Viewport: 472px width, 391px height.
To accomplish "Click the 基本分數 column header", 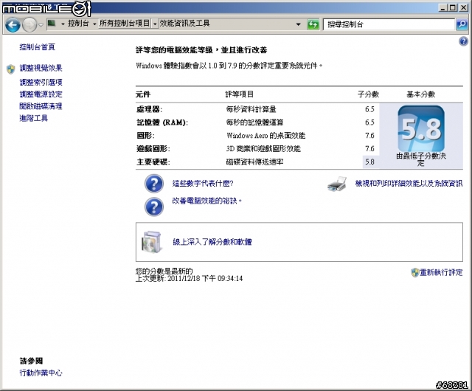I will coord(421,94).
